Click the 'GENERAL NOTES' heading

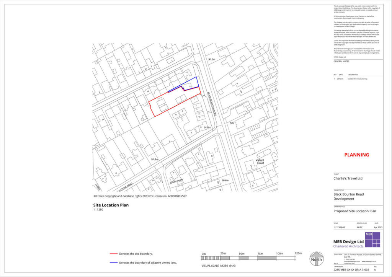click(x=341, y=62)
